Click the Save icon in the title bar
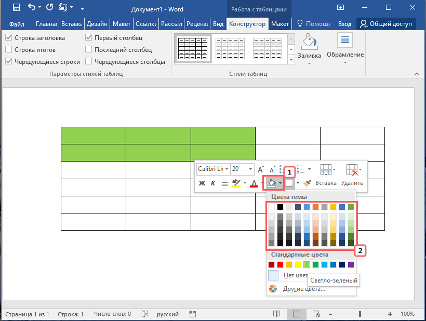 (16, 8)
